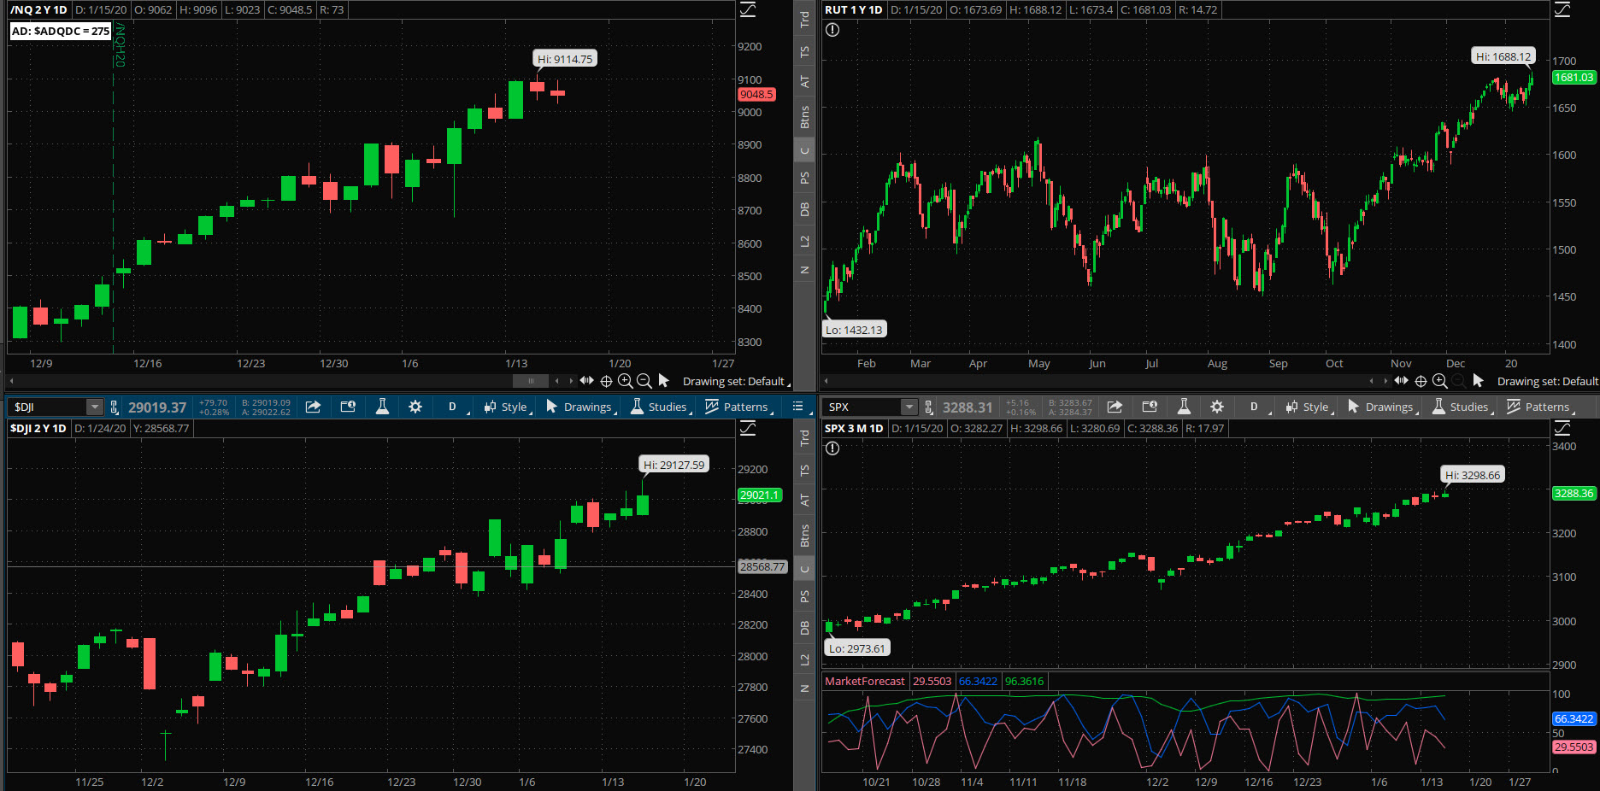The height and width of the screenshot is (791, 1600).
Task: Click the AD: $ADQDC = 275 label
Action: tap(61, 31)
